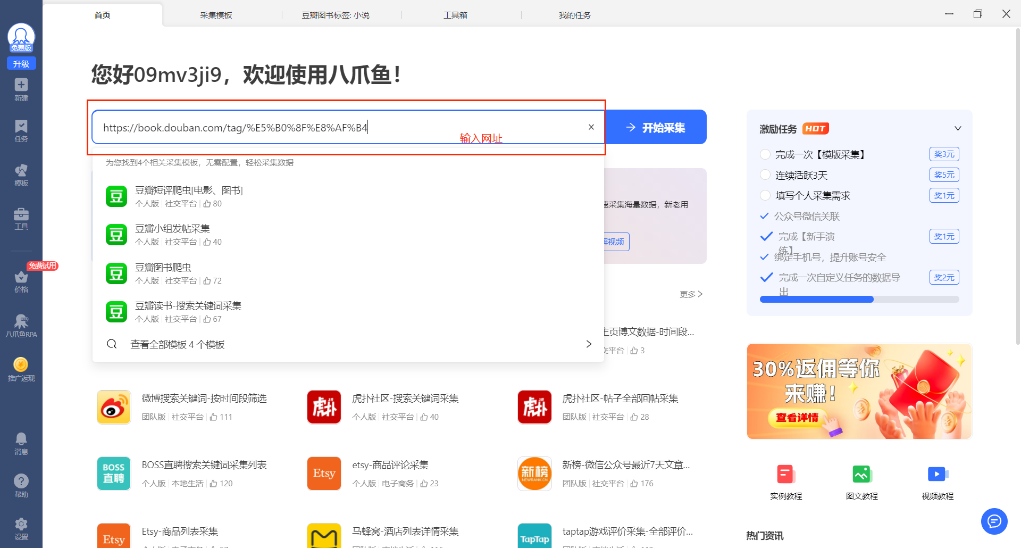Select the 完成一次【模版采集】 task radio
1021x548 pixels.
coord(765,154)
